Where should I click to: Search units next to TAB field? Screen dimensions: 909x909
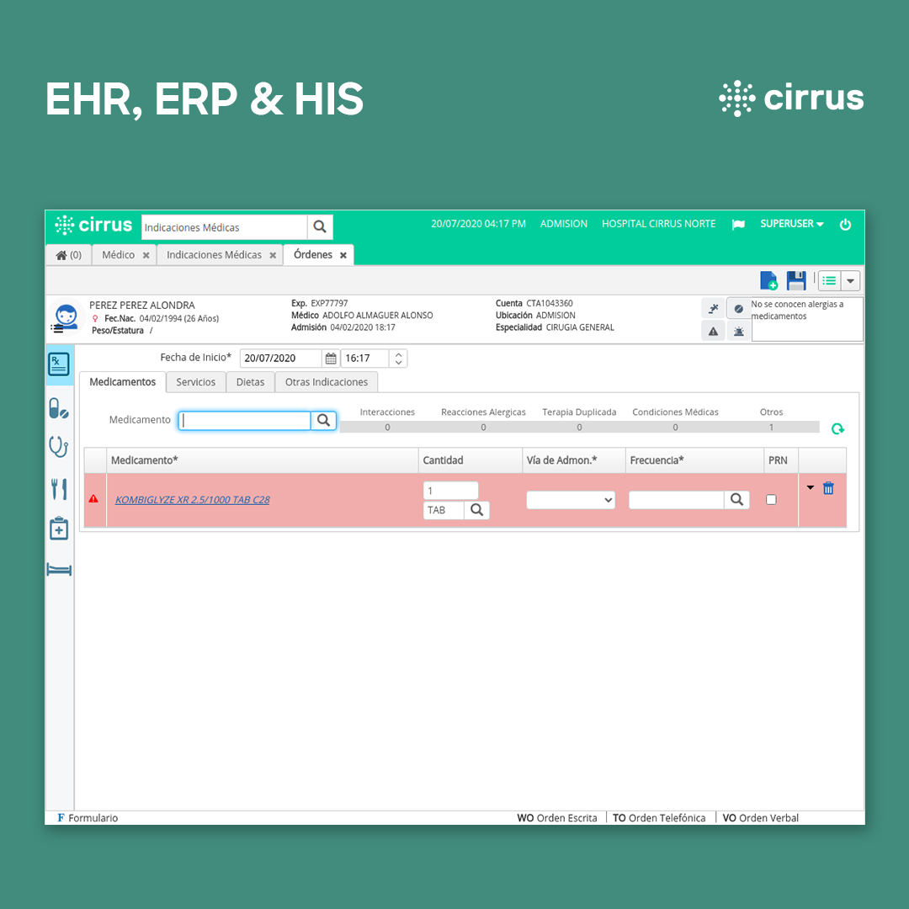[x=476, y=509]
